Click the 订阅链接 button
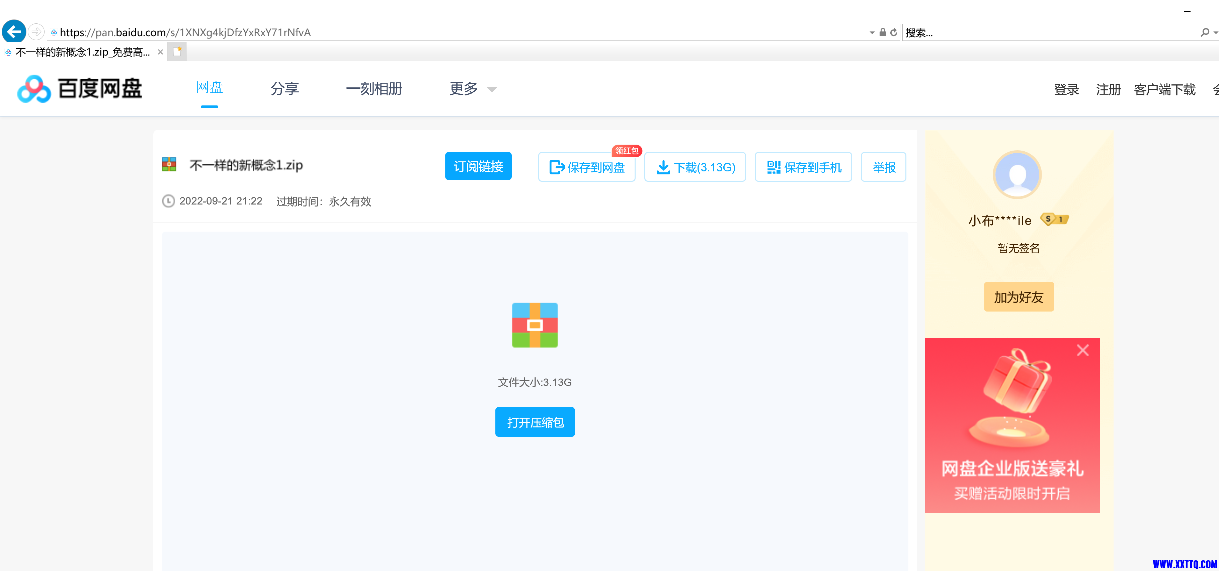The image size is (1219, 571). coord(478,166)
